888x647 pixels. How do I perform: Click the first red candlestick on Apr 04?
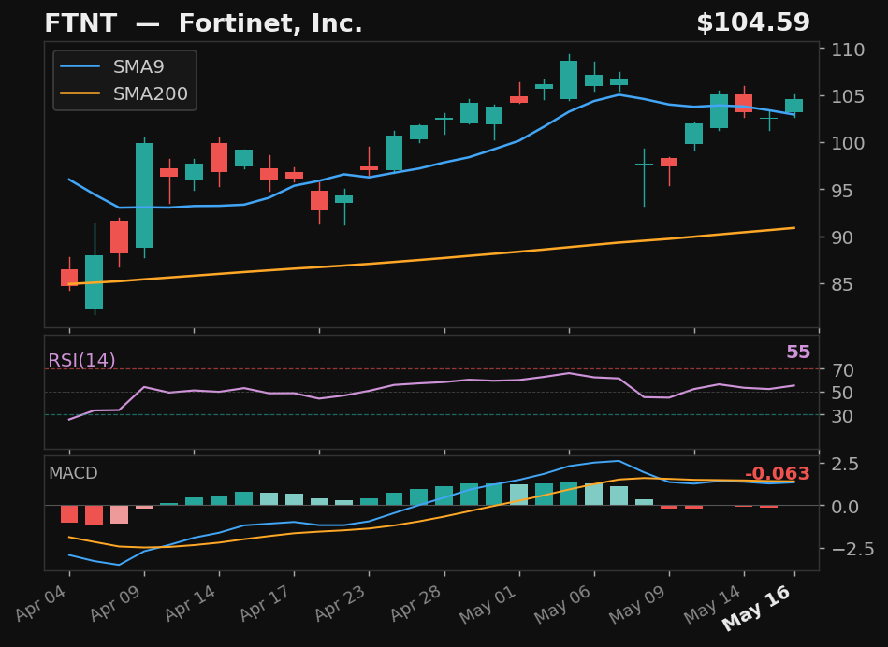click(69, 278)
